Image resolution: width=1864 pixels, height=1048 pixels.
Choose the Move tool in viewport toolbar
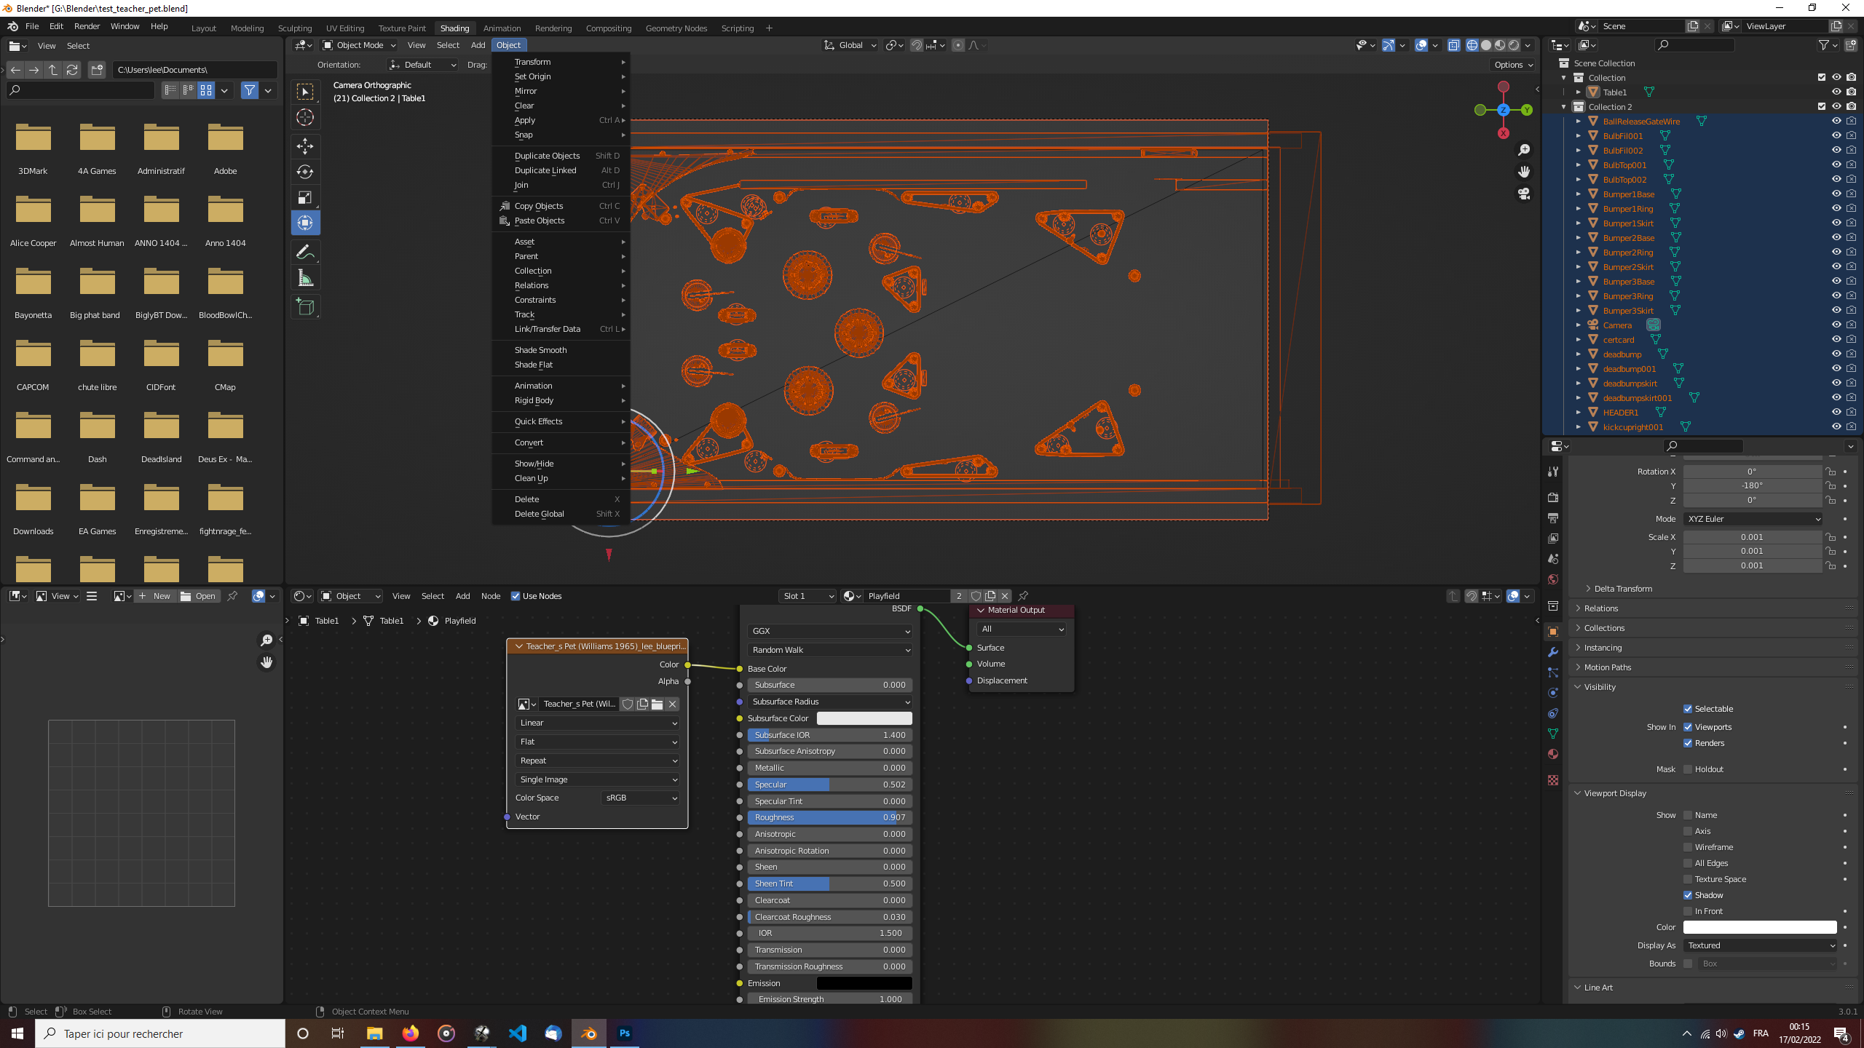point(305,146)
